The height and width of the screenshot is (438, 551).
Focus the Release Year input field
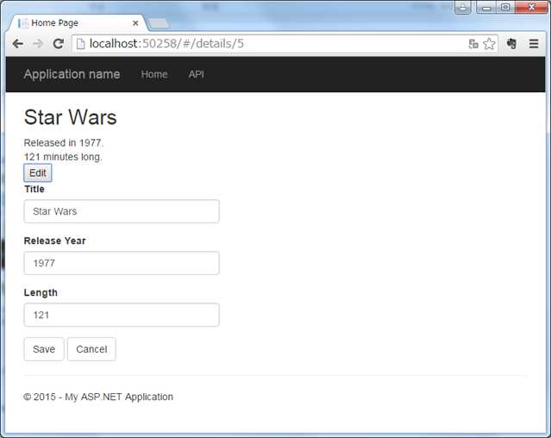pos(122,263)
